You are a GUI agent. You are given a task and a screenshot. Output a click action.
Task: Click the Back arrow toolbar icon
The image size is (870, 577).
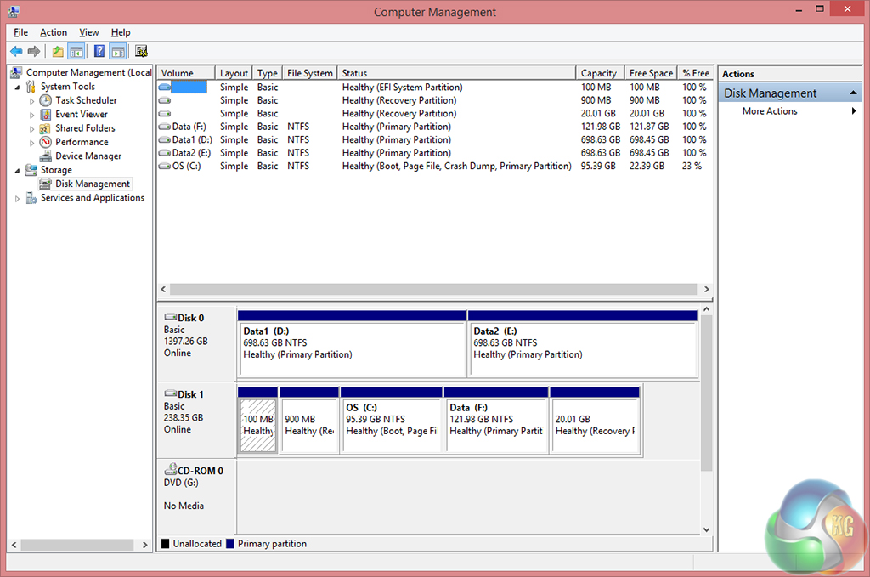pyautogui.click(x=16, y=52)
